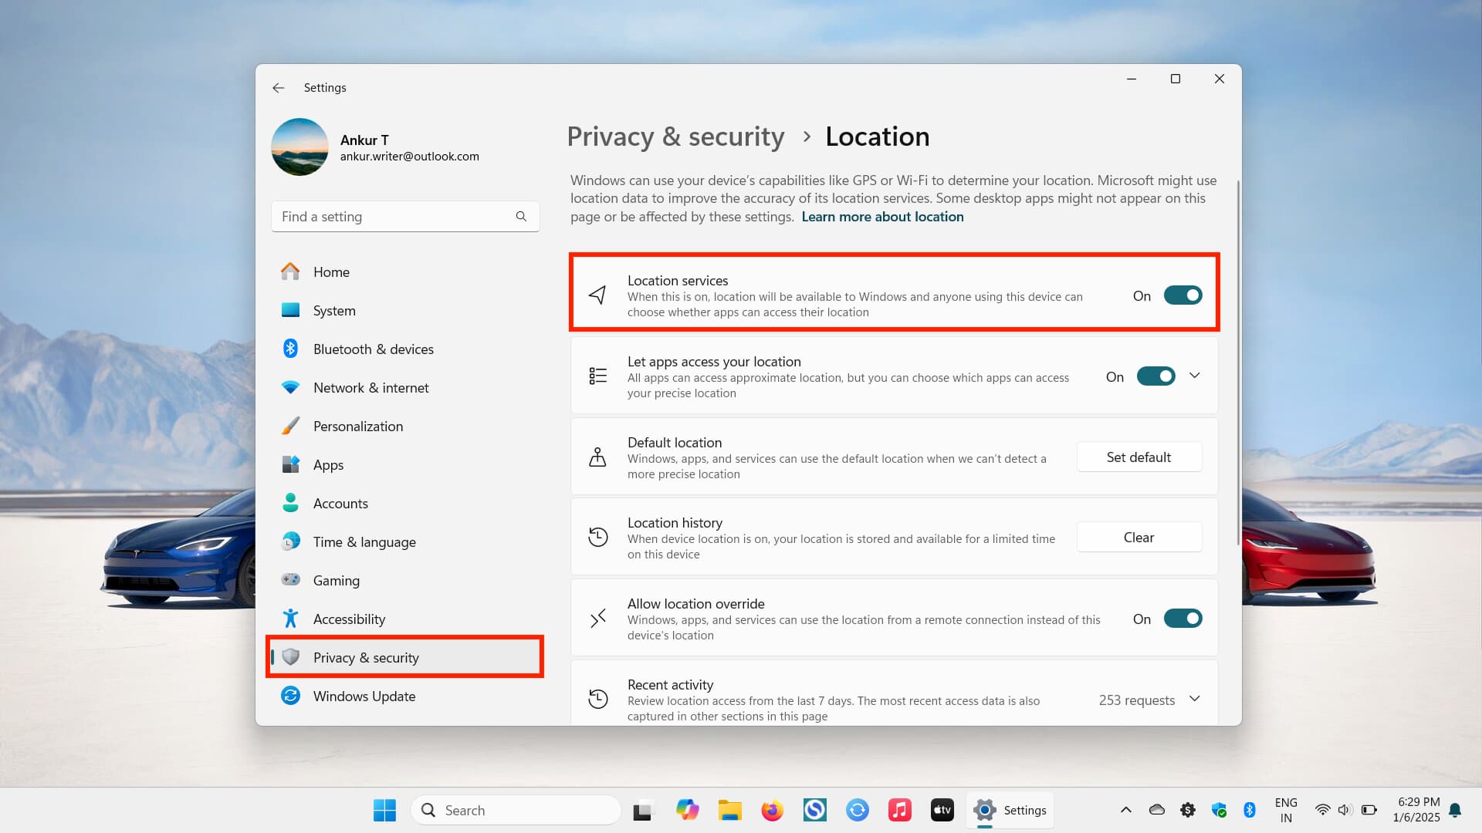Expand the Recent activity section
Image resolution: width=1482 pixels, height=833 pixels.
tap(1194, 699)
